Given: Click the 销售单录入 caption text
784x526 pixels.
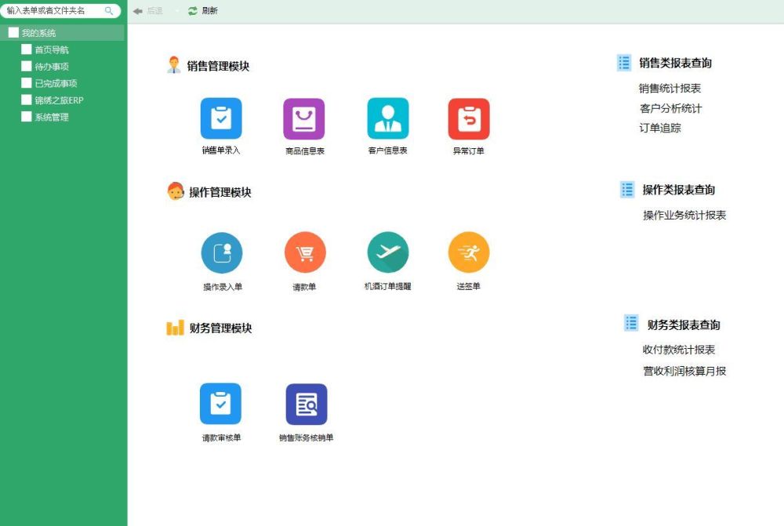Looking at the screenshot, I should point(221,150).
